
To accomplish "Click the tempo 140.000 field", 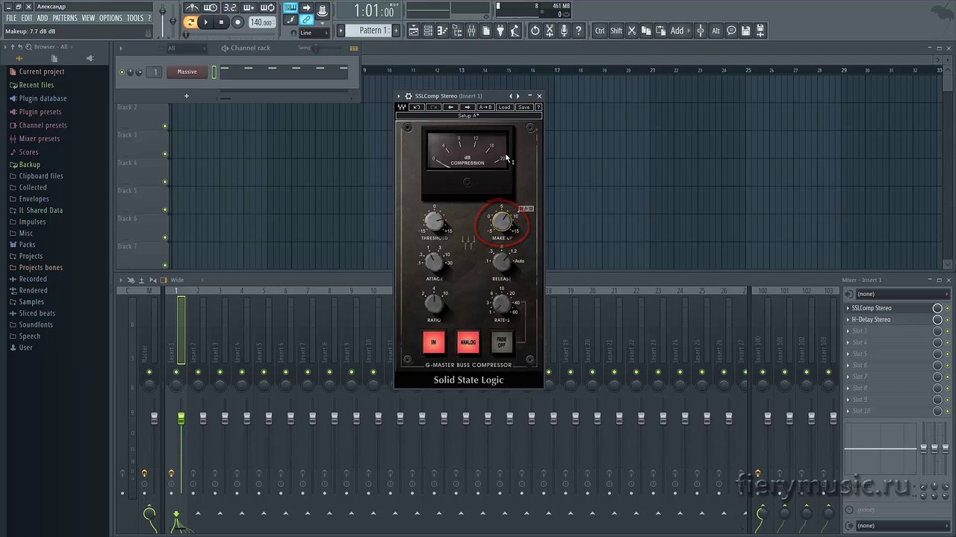I will (261, 22).
